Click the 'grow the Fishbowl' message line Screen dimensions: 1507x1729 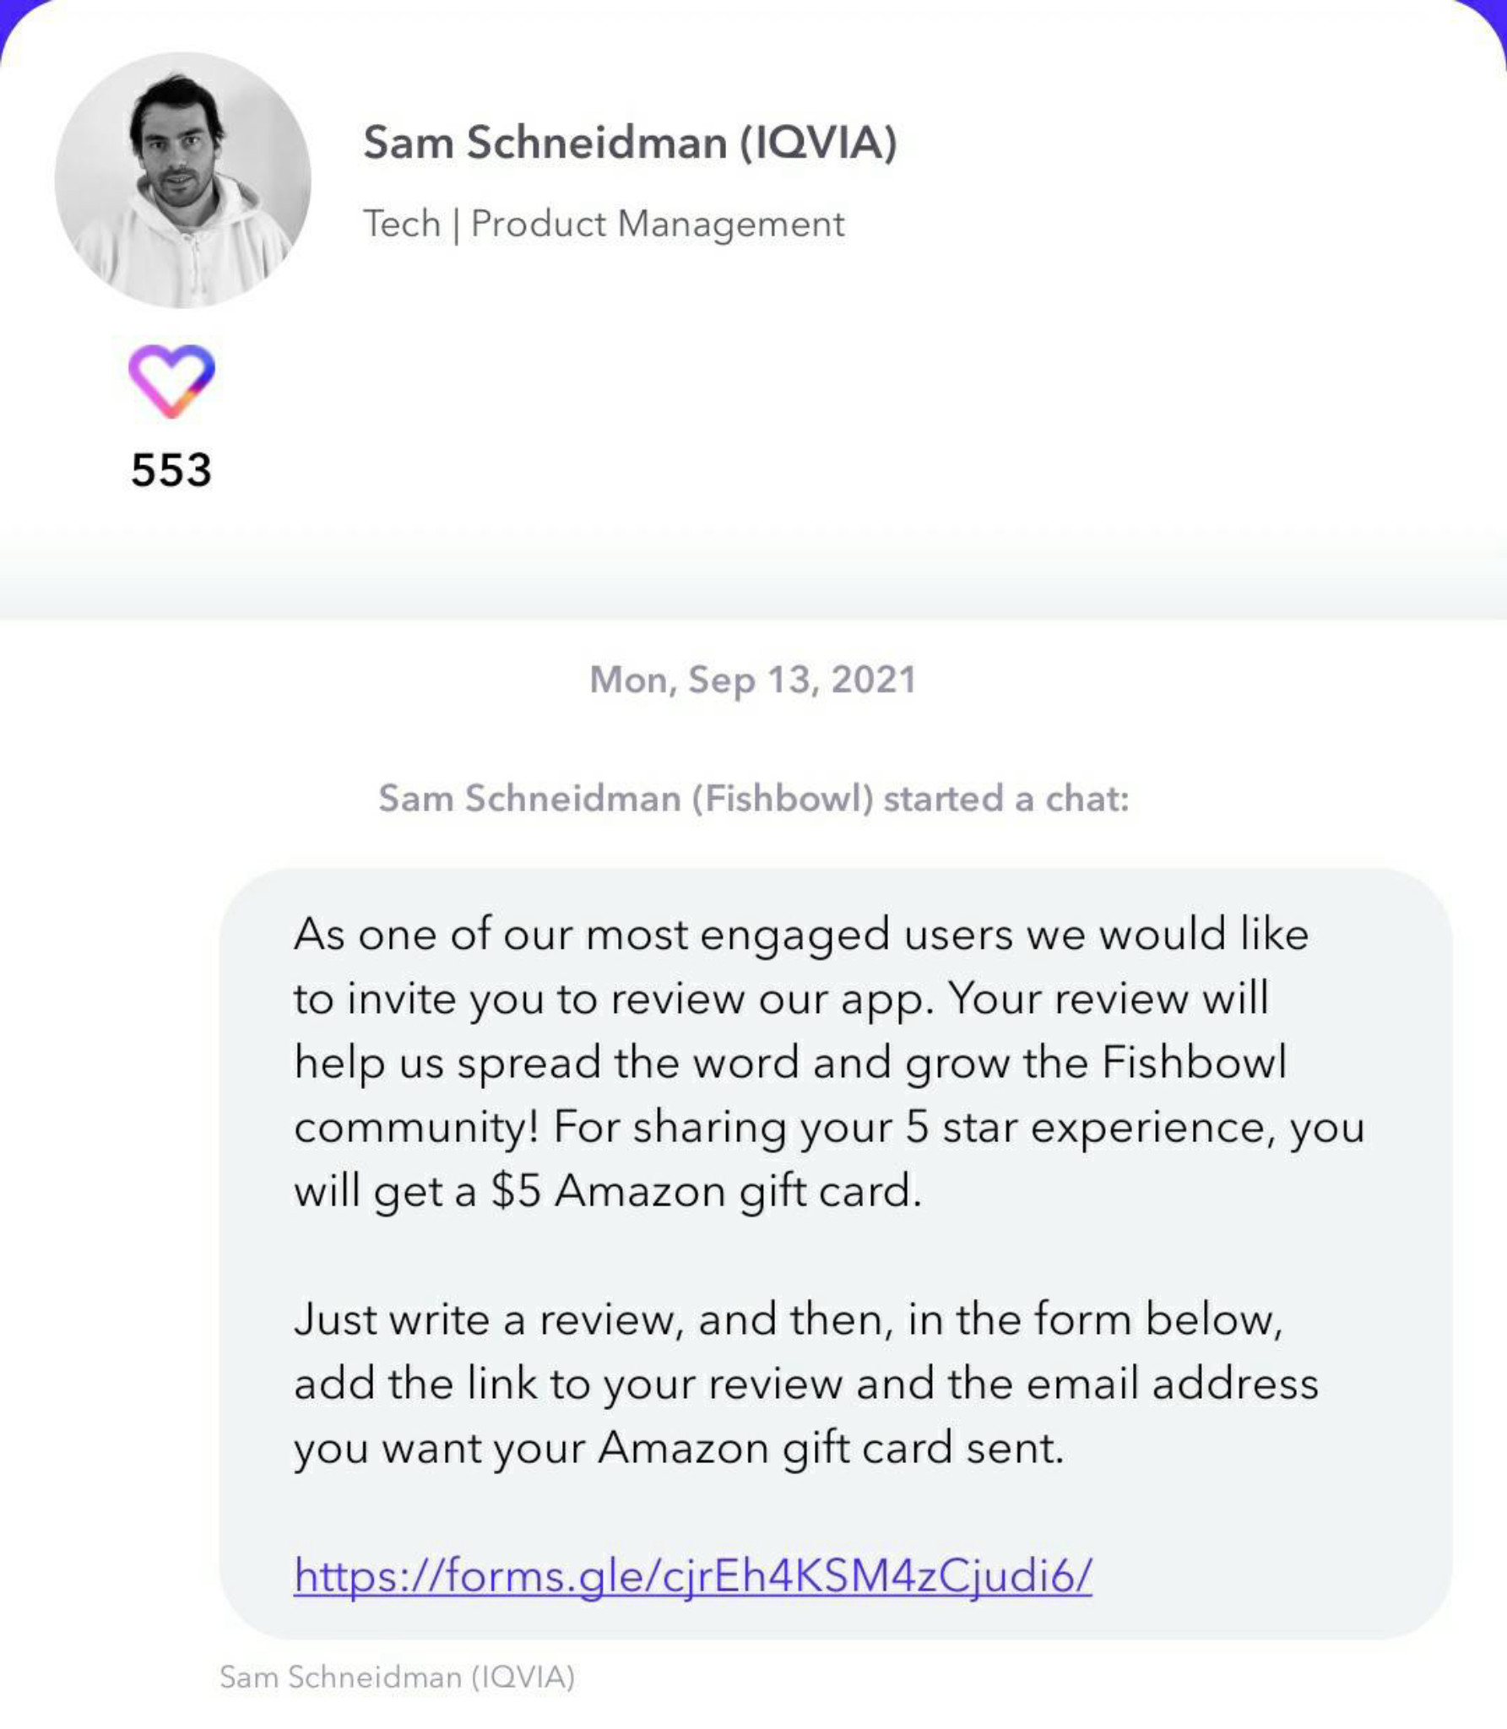click(x=1095, y=1062)
